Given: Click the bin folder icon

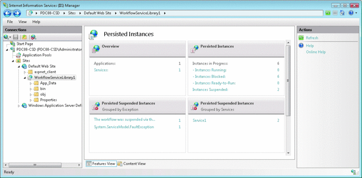Looking at the screenshot, I should pyautogui.click(x=36, y=89).
